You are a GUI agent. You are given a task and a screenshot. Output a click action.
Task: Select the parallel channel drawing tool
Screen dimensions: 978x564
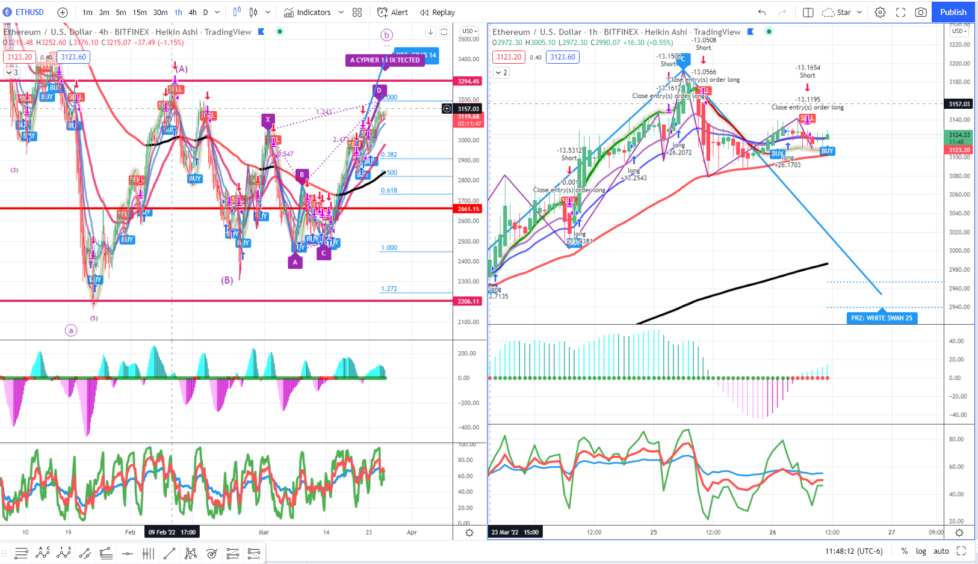[85, 553]
